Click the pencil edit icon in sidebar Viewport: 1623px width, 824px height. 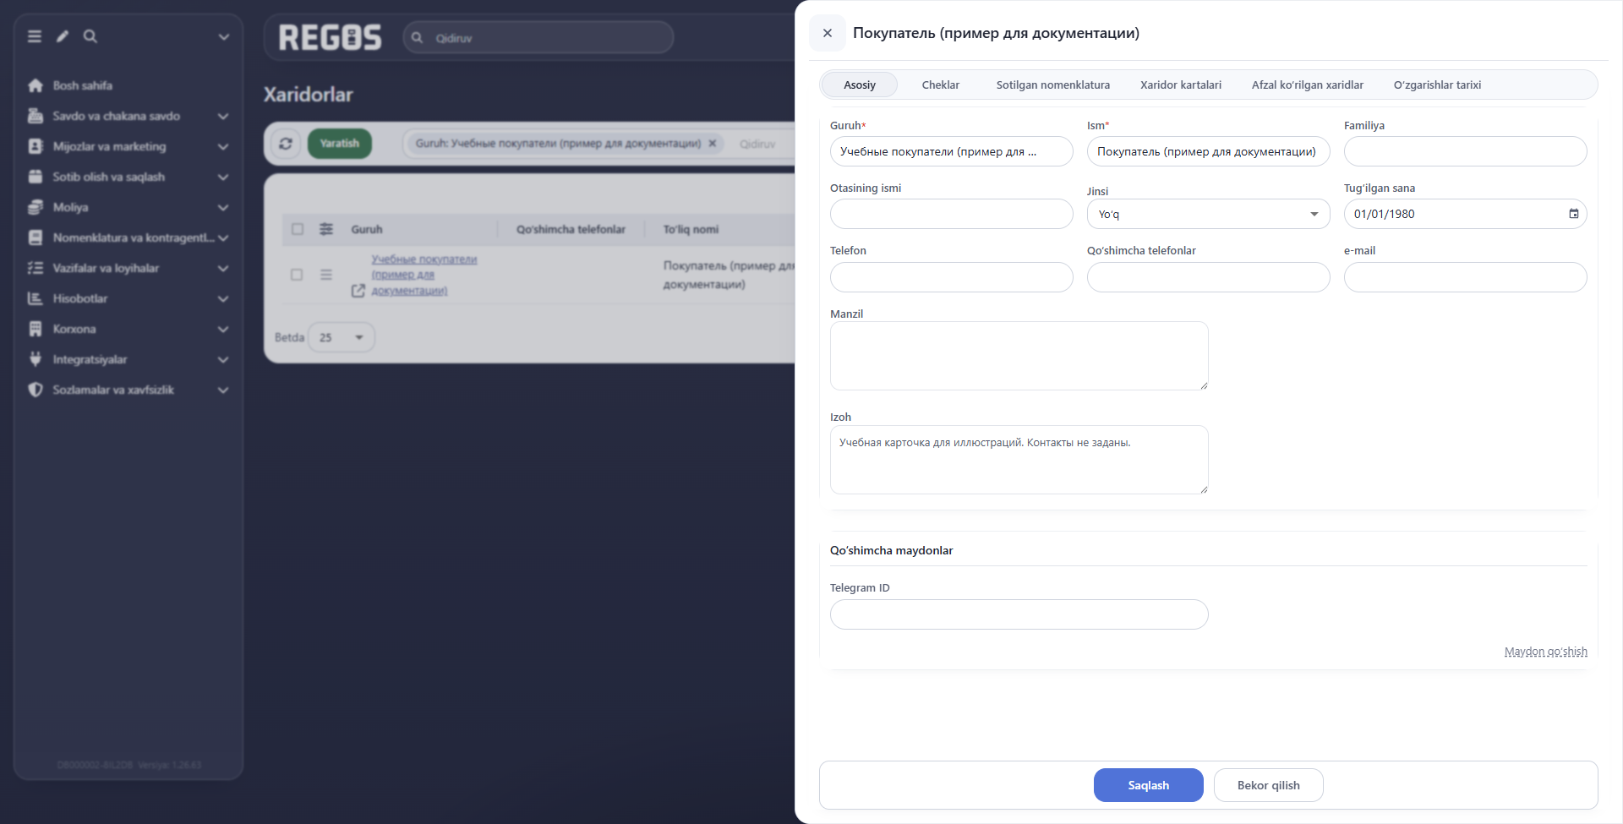(63, 36)
